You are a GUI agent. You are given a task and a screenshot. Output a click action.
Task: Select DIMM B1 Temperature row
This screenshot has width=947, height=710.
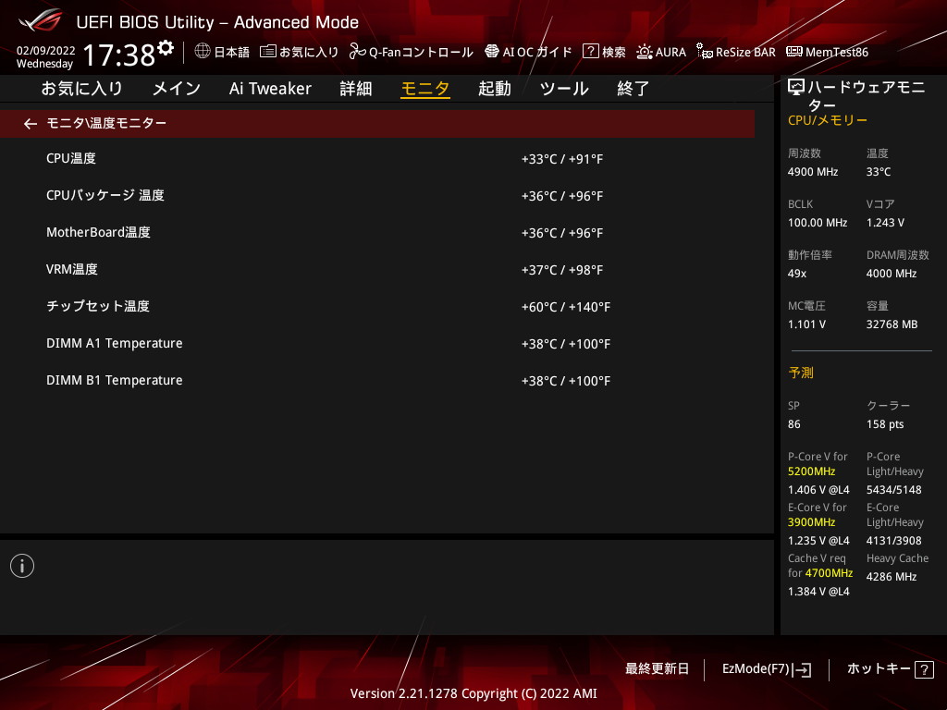coord(377,380)
